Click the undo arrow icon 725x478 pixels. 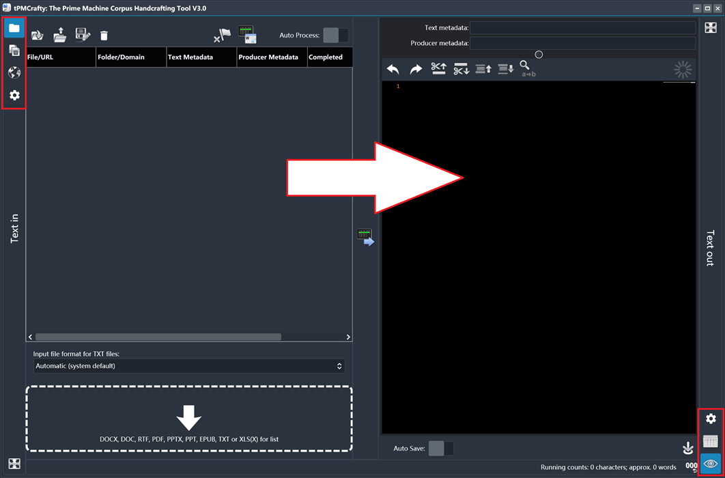(x=393, y=70)
